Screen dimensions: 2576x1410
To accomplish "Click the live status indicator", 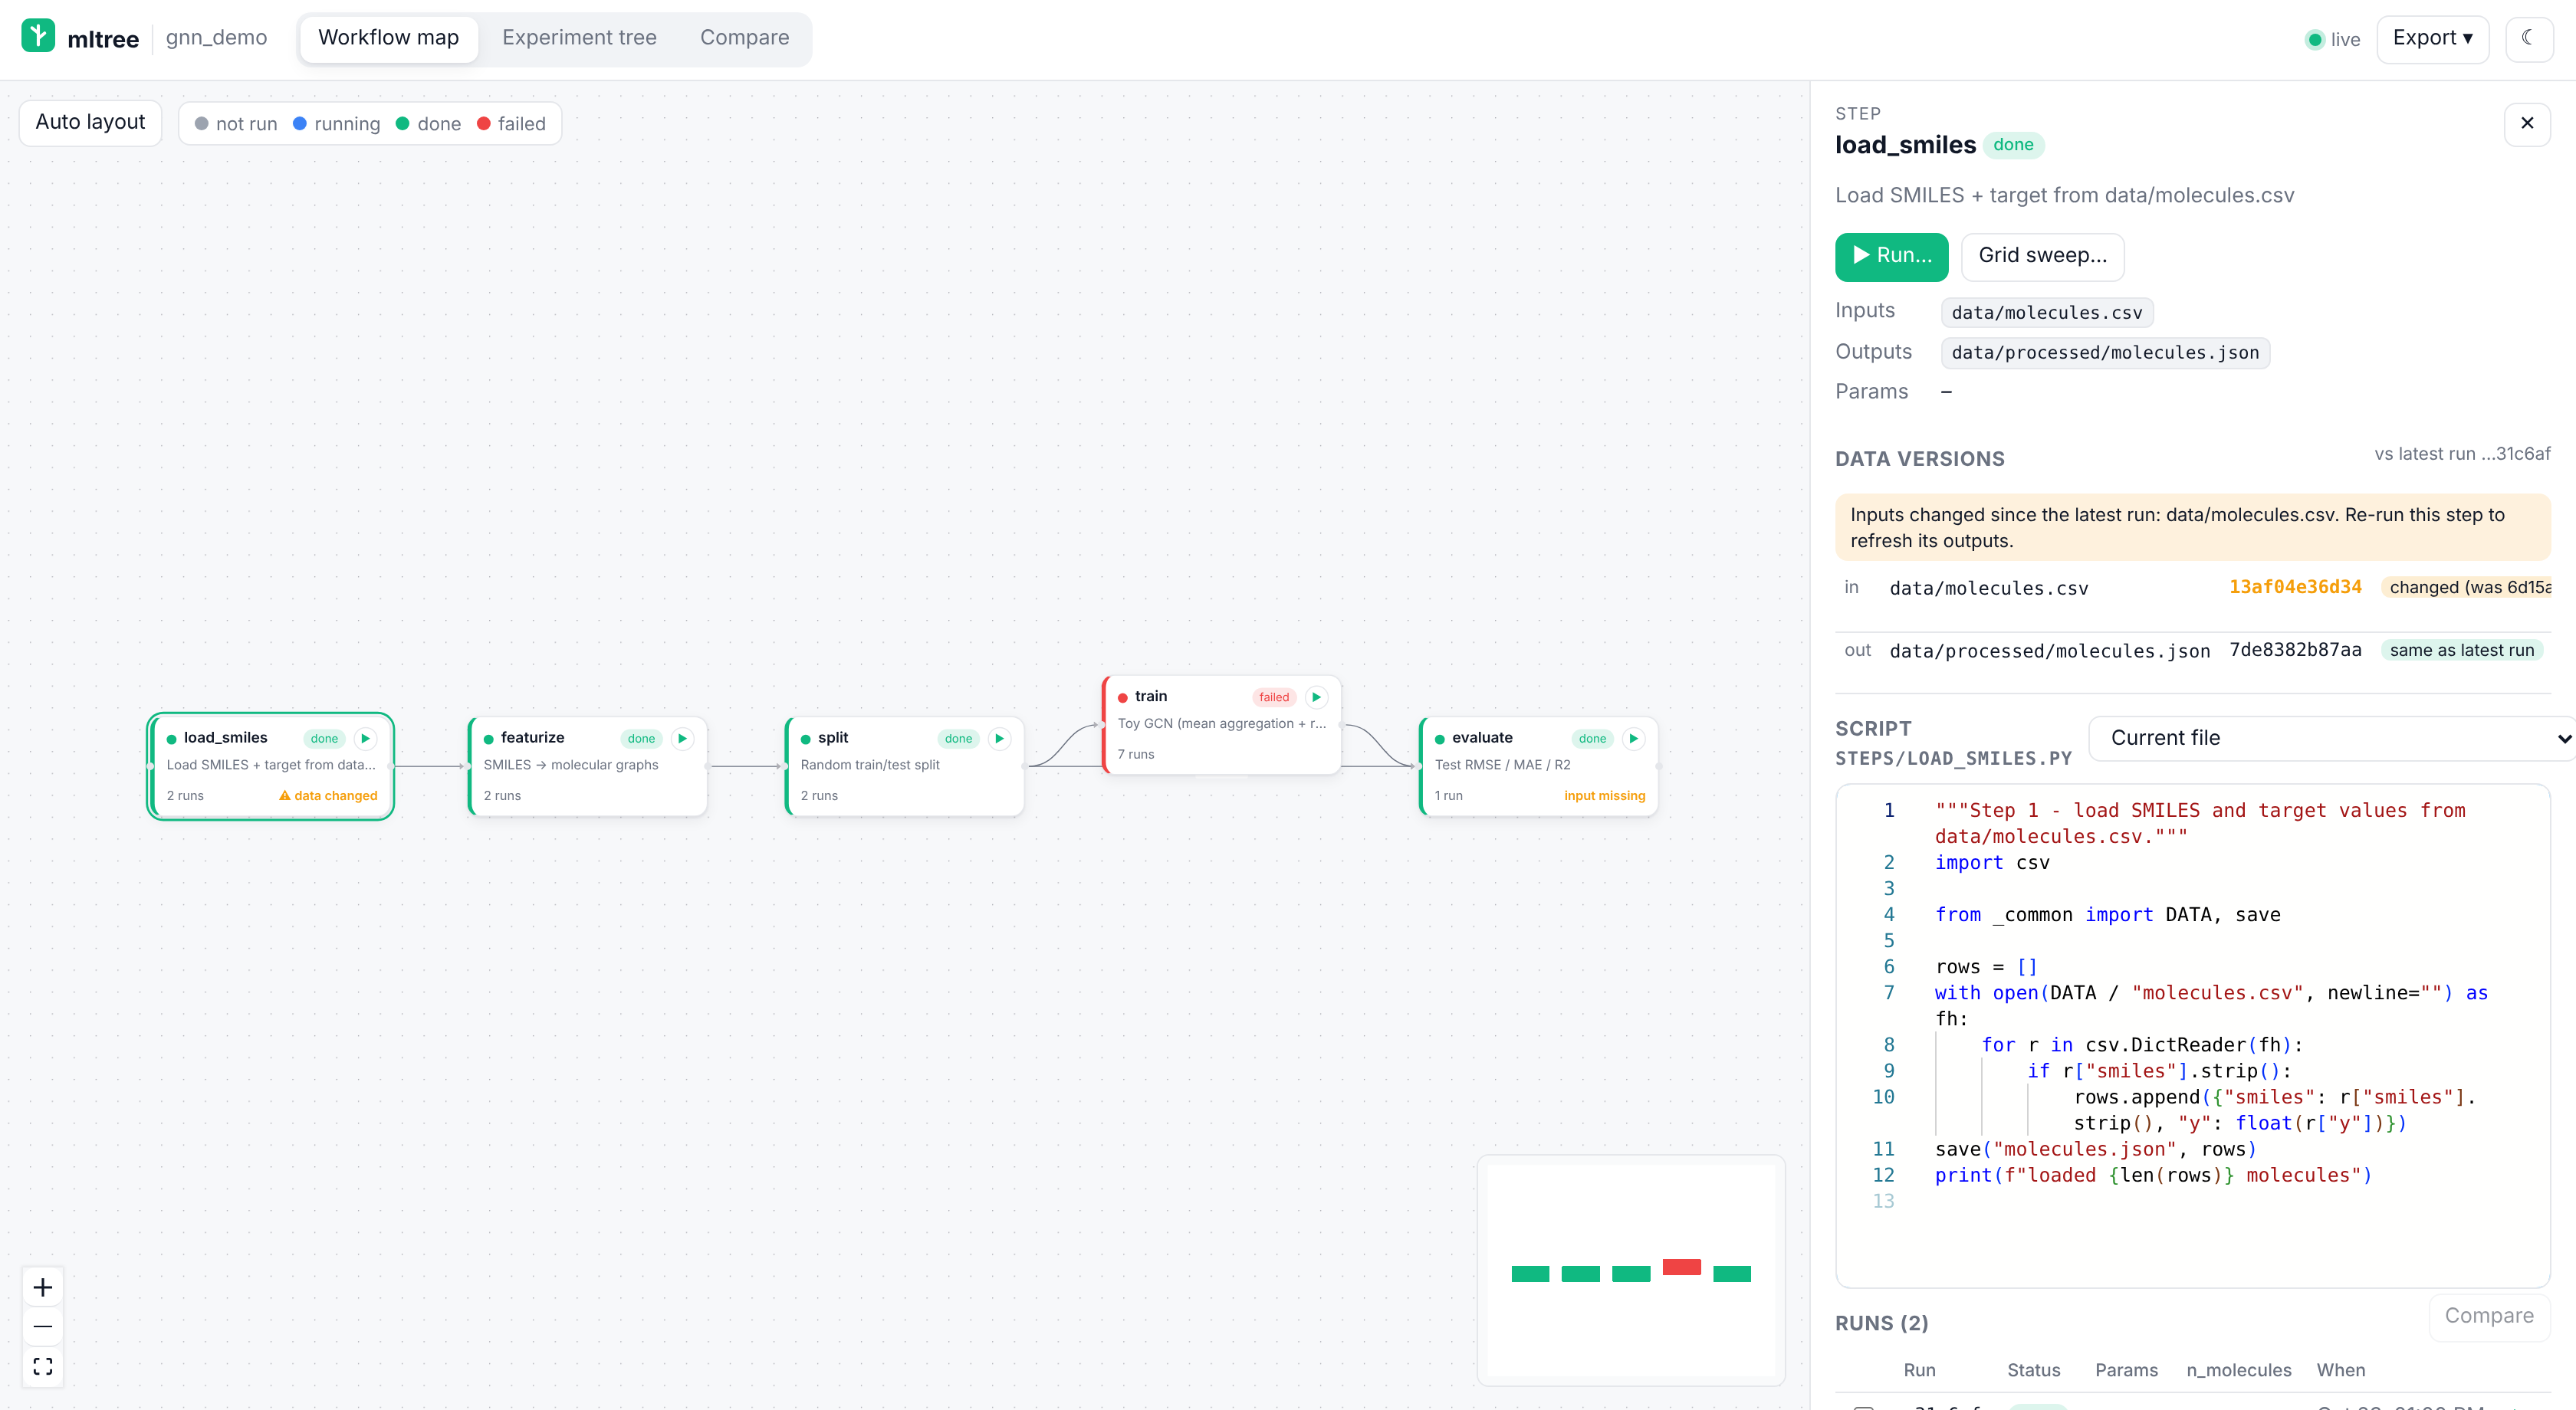I will pyautogui.click(x=2332, y=40).
